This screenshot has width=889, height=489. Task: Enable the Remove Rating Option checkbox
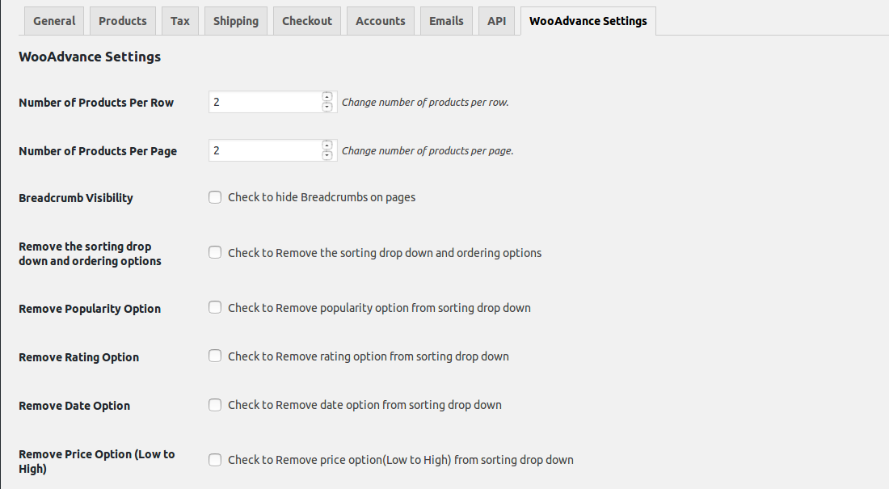coord(215,356)
